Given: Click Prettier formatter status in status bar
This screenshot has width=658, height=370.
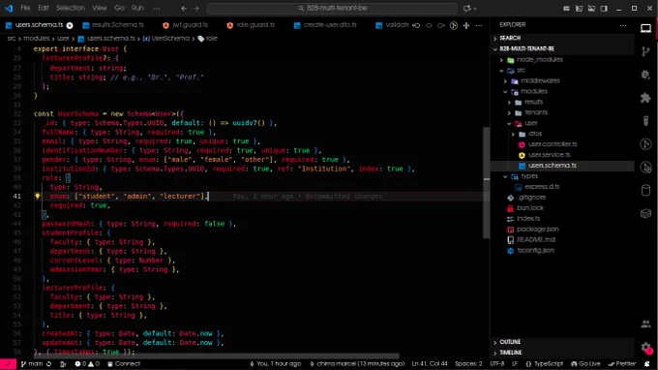Looking at the screenshot, I should [x=622, y=363].
